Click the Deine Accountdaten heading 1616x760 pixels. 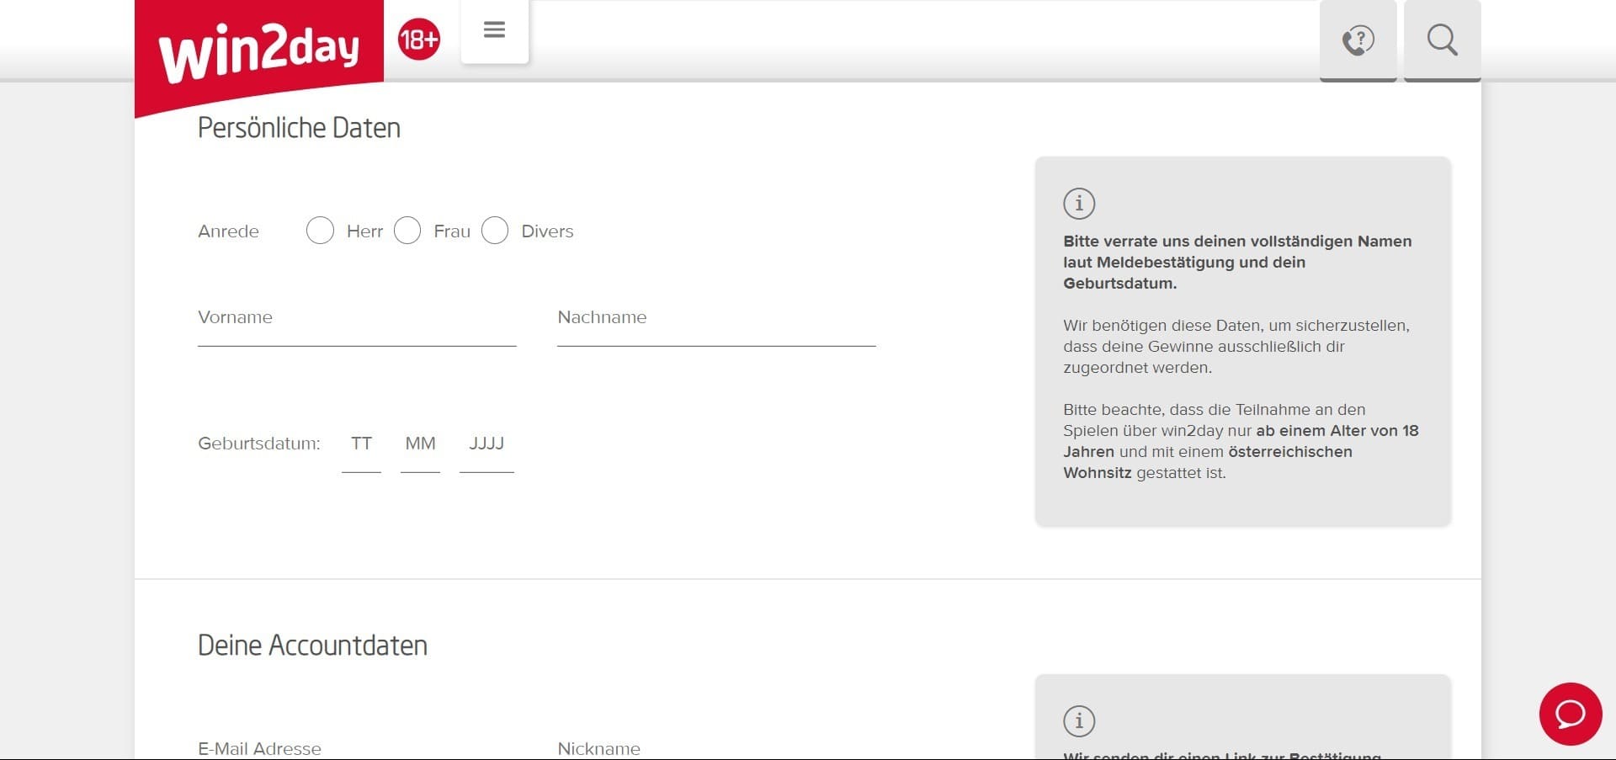pyautogui.click(x=312, y=646)
